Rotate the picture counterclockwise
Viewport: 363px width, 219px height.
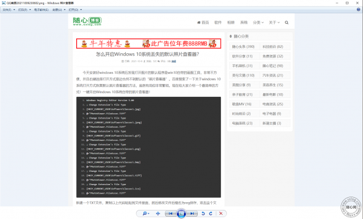203,214
